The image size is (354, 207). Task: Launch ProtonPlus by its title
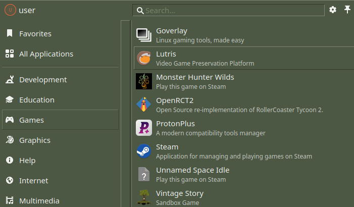point(175,124)
